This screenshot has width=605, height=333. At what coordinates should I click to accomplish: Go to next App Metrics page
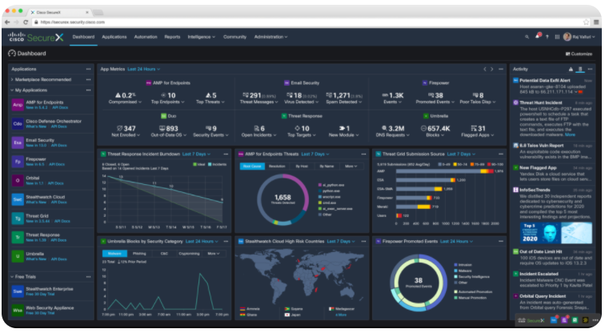click(491, 69)
